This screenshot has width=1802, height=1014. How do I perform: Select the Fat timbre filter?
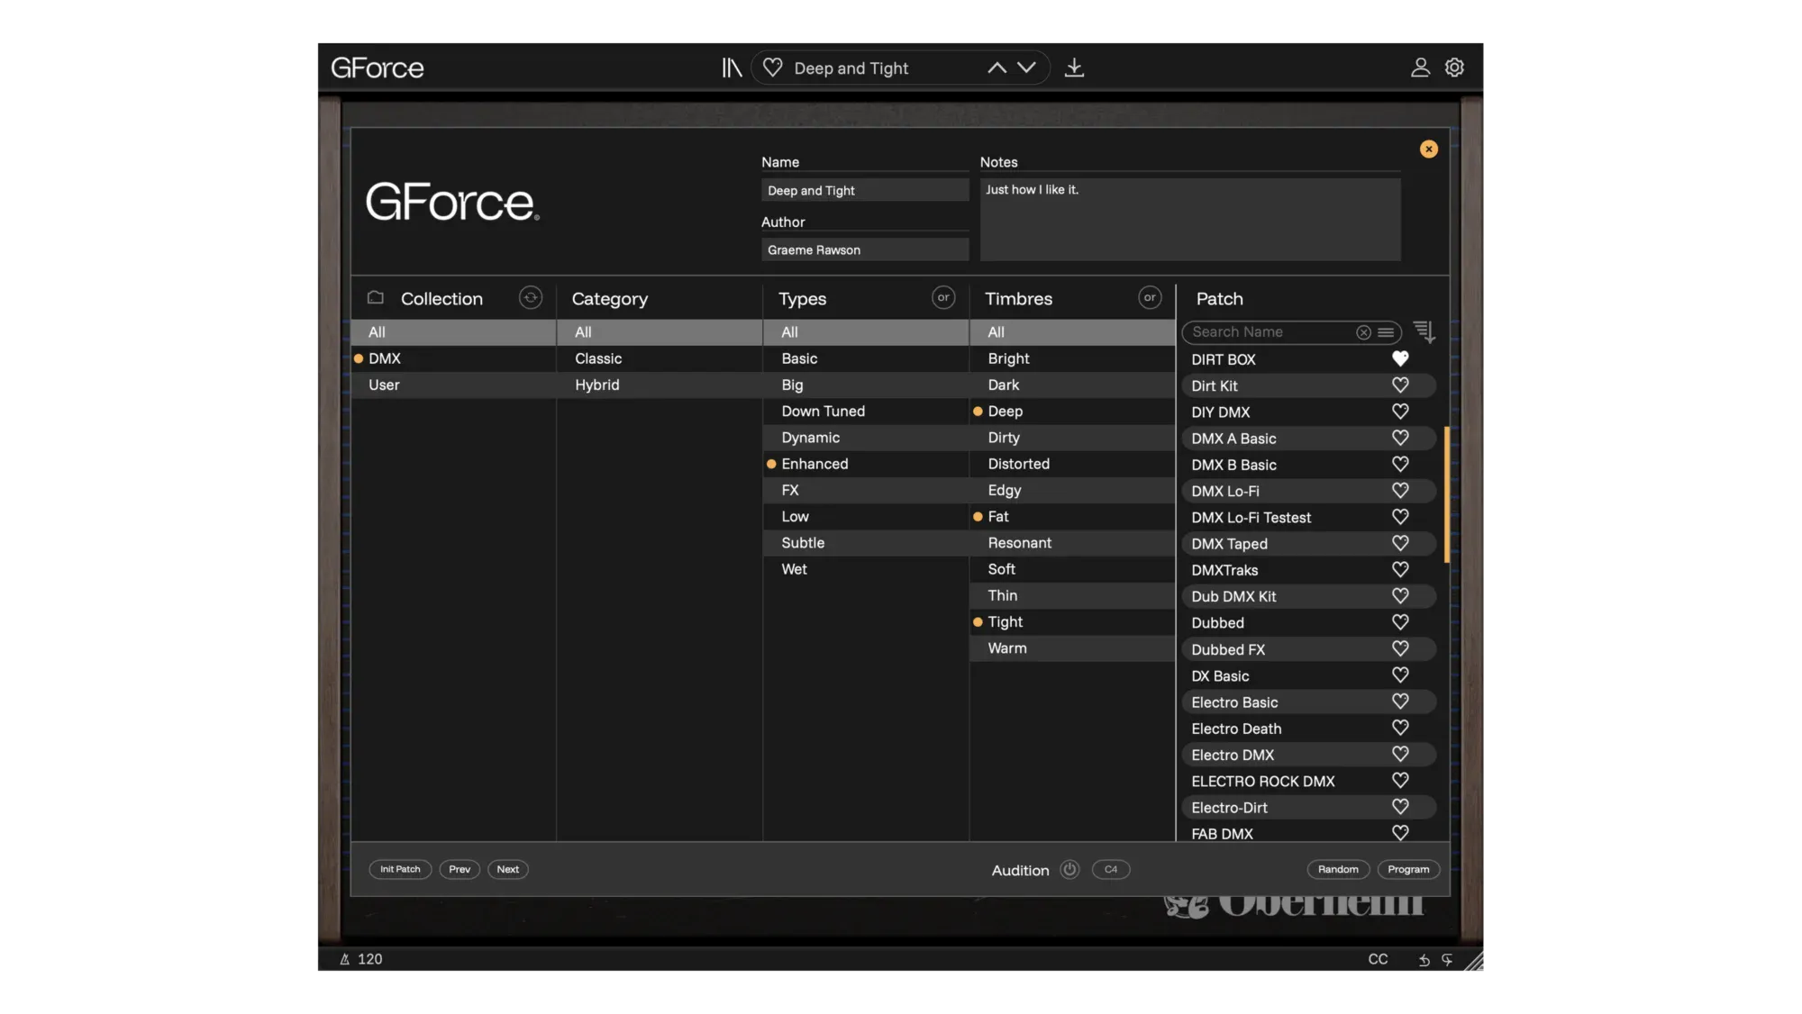tap(1072, 516)
